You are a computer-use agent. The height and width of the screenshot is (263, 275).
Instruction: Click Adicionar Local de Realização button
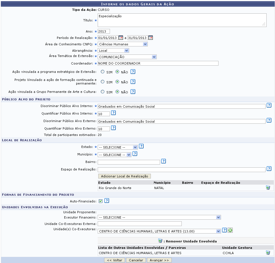tap(124, 176)
